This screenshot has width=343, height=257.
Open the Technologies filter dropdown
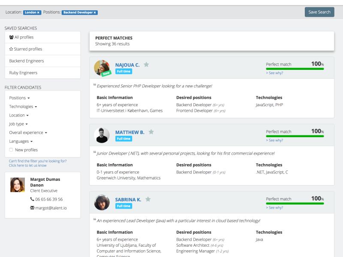[23, 107]
